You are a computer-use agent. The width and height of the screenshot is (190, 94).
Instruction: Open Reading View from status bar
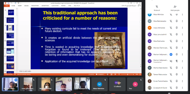[x=115, y=74]
